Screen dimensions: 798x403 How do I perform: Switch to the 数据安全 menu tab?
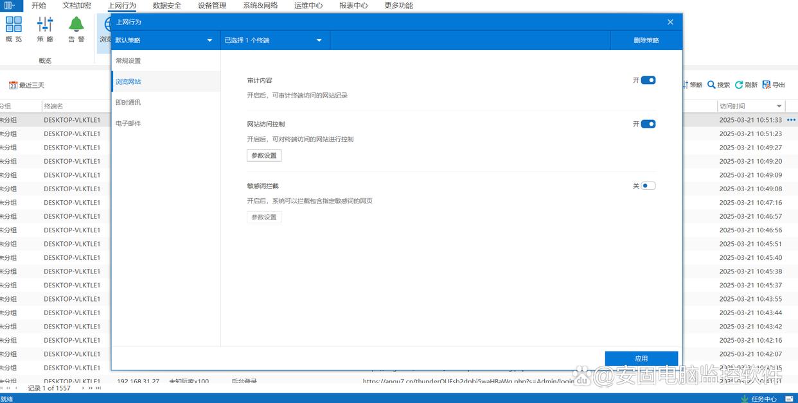pyautogui.click(x=167, y=6)
